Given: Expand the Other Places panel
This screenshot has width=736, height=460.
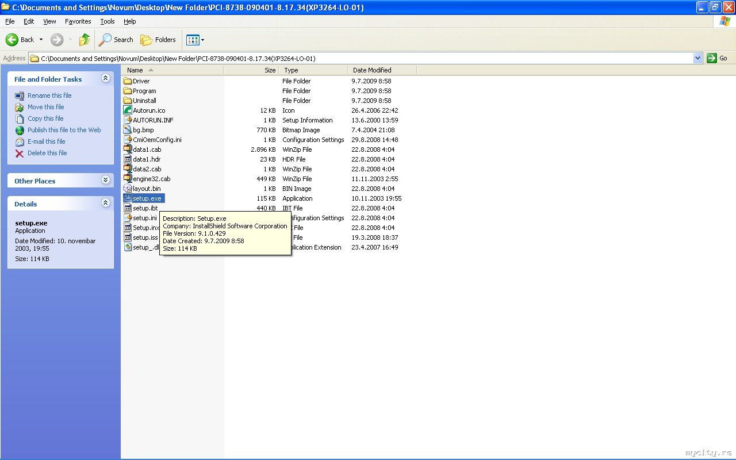Looking at the screenshot, I should 105,180.
